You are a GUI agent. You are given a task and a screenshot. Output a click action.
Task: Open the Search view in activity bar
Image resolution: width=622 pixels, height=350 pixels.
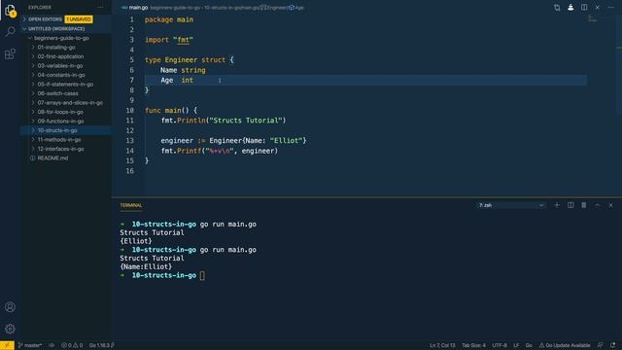coord(10,32)
